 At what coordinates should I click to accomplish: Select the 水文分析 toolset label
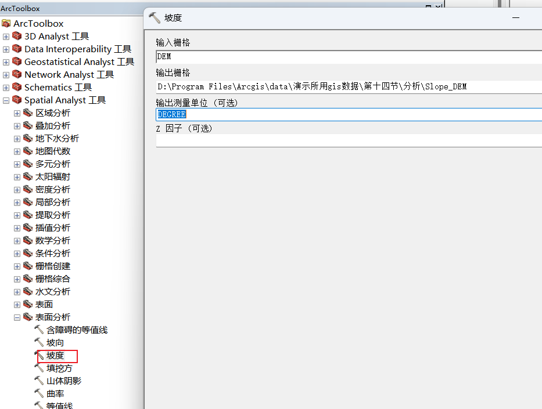pos(53,292)
